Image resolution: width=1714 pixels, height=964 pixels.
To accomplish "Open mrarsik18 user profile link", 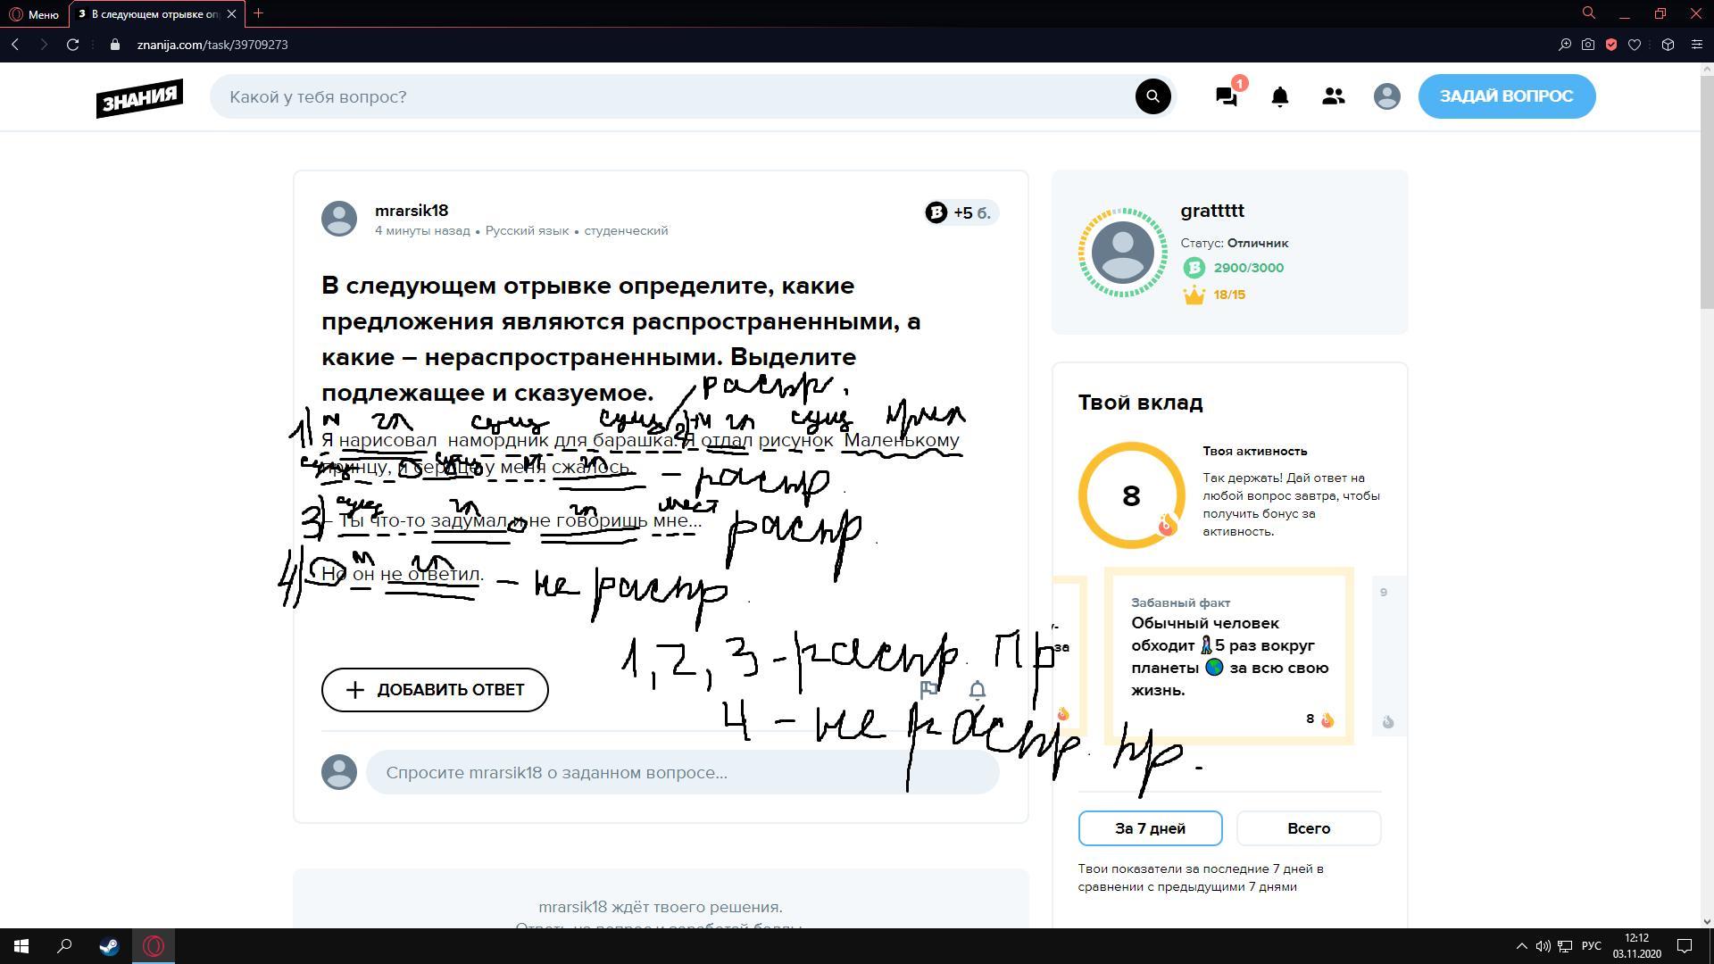I will pos(412,211).
